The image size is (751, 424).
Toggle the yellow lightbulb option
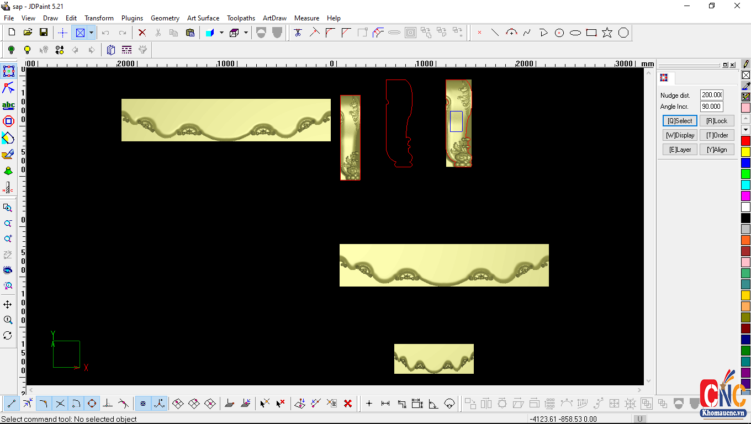[27, 50]
